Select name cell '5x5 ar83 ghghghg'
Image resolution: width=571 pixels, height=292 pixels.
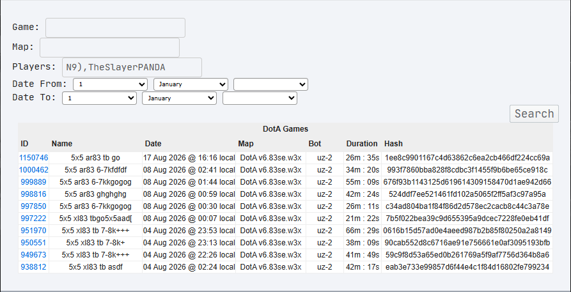[x=95, y=194]
